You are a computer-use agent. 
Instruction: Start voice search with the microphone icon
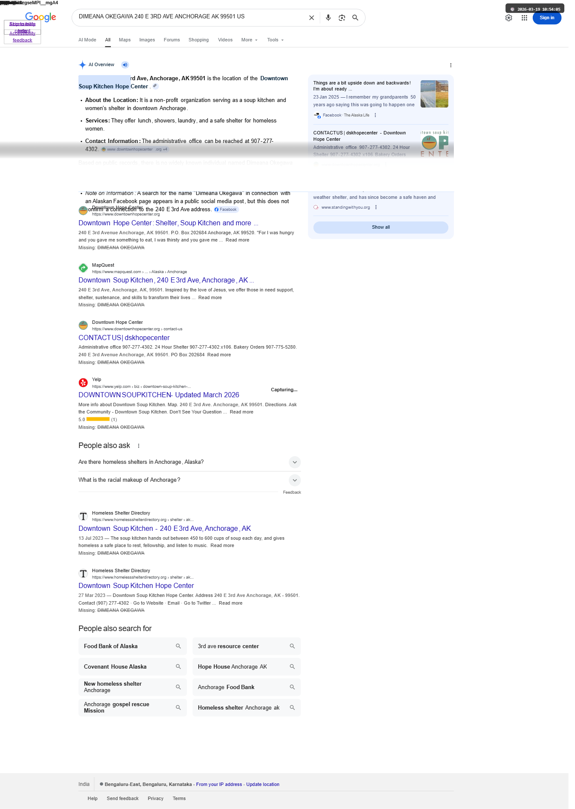(328, 17)
